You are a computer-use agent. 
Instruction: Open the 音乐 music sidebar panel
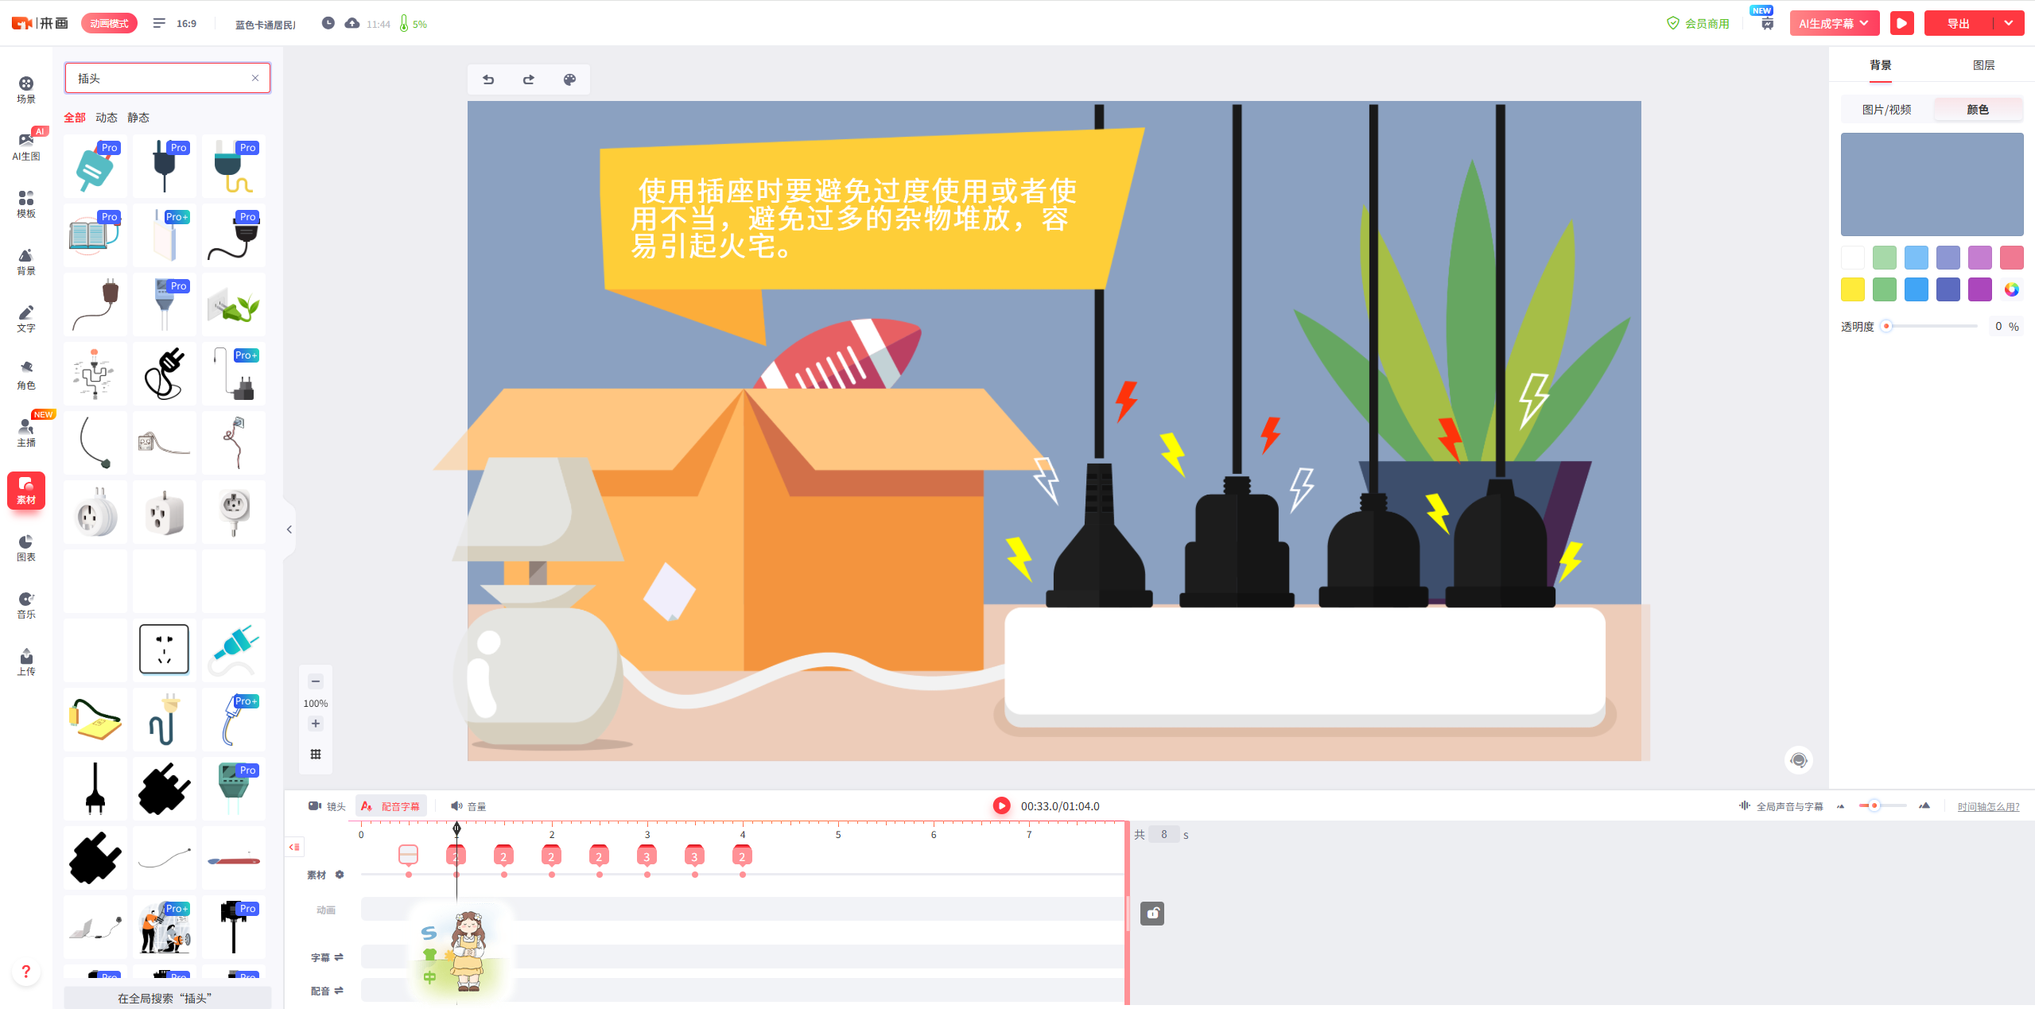pyautogui.click(x=26, y=604)
